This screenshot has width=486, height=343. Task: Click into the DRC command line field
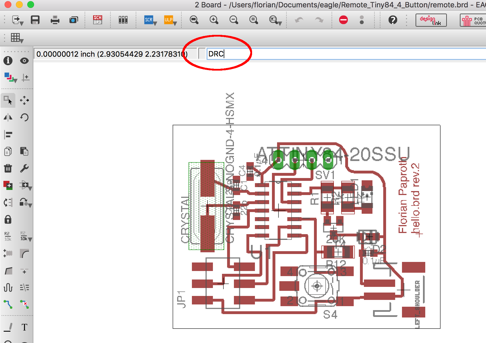341,54
